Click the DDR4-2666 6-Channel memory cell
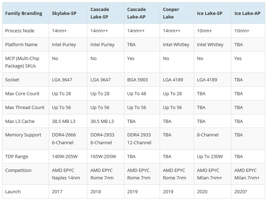The width and height of the screenshot is (267, 200). (x=64, y=139)
